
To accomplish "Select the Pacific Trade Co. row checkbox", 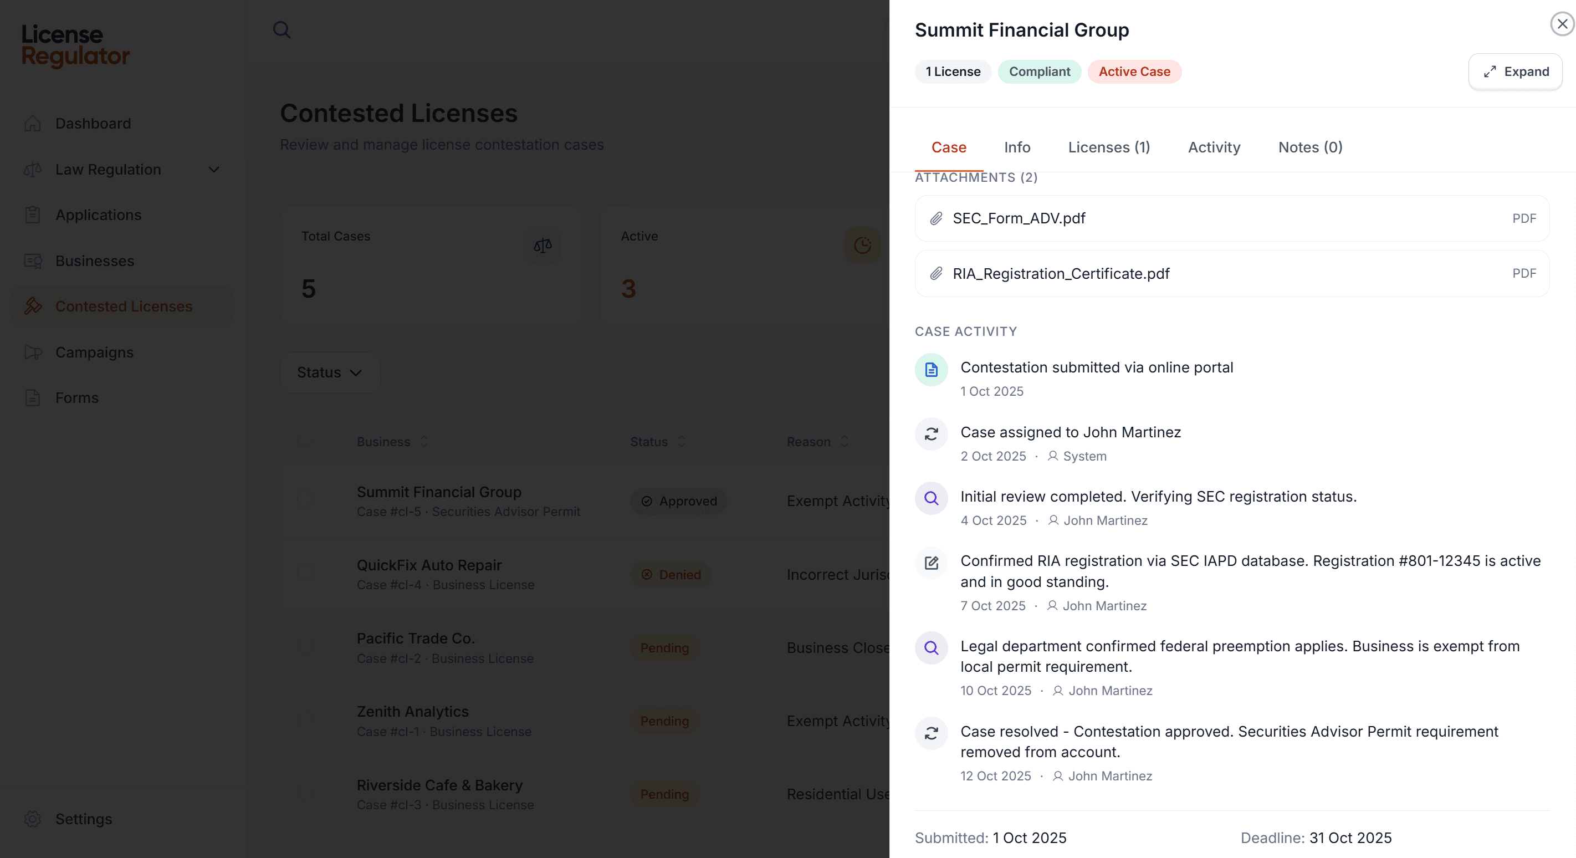I will tap(305, 646).
